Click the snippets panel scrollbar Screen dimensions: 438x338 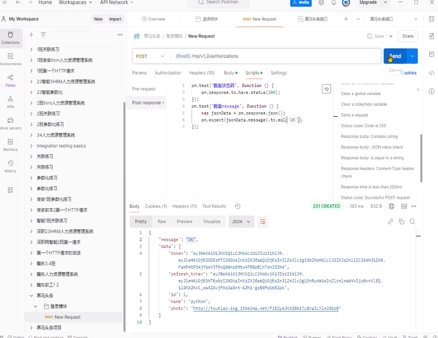(x=421, y=158)
